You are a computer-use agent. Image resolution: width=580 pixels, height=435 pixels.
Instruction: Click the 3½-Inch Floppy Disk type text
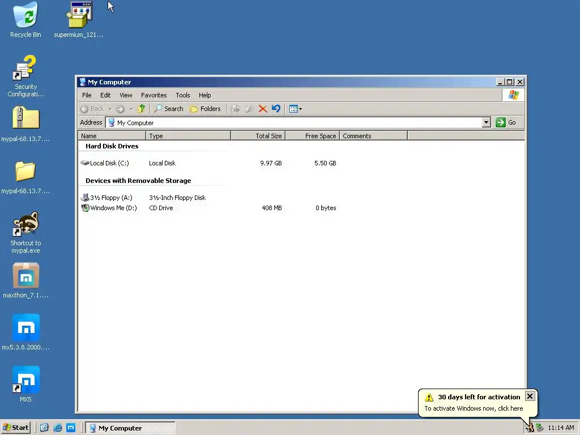177,198
